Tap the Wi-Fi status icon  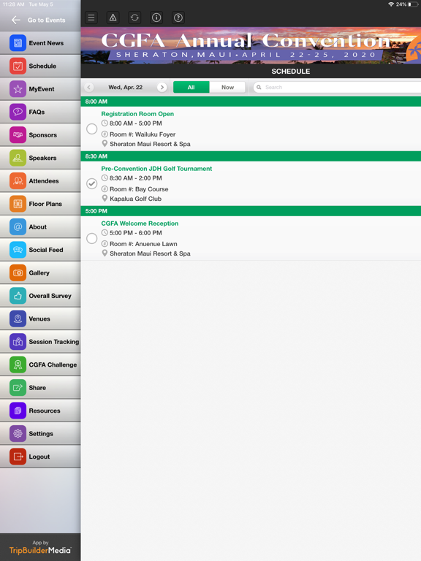coord(391,4)
